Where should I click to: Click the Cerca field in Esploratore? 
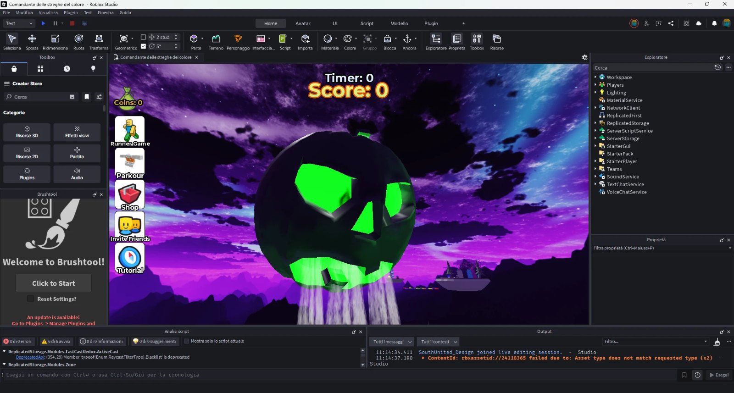pos(653,67)
